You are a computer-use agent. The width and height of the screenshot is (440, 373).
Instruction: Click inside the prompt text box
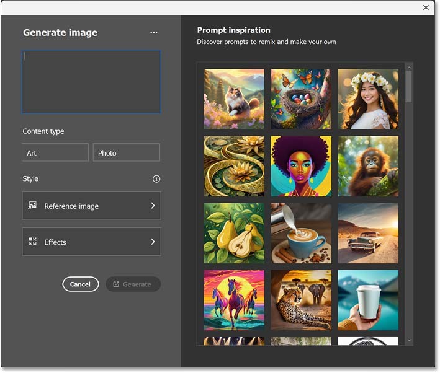pyautogui.click(x=91, y=82)
